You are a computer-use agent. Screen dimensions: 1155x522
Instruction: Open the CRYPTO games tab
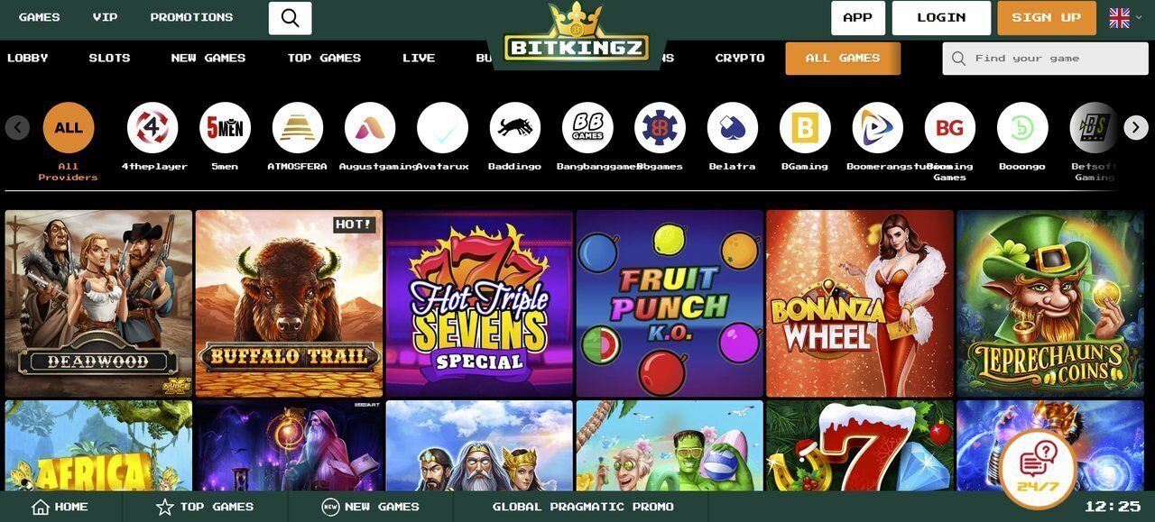[x=740, y=58]
